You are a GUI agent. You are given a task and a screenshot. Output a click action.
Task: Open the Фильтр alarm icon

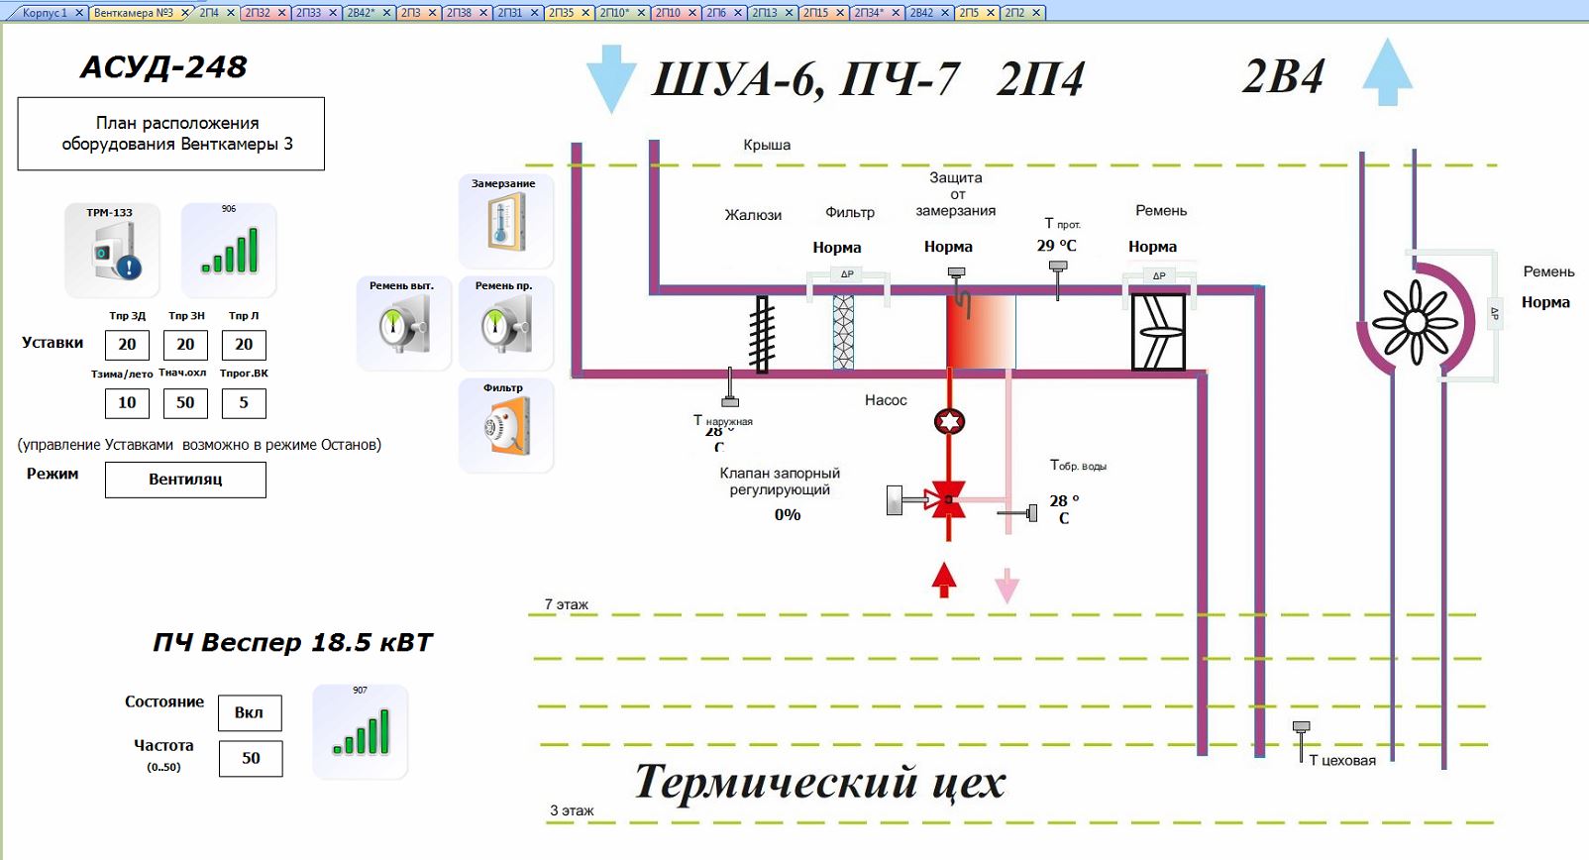[x=505, y=426]
